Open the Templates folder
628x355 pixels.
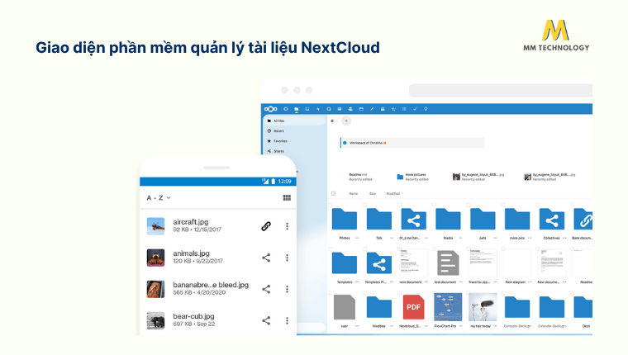pos(345,263)
